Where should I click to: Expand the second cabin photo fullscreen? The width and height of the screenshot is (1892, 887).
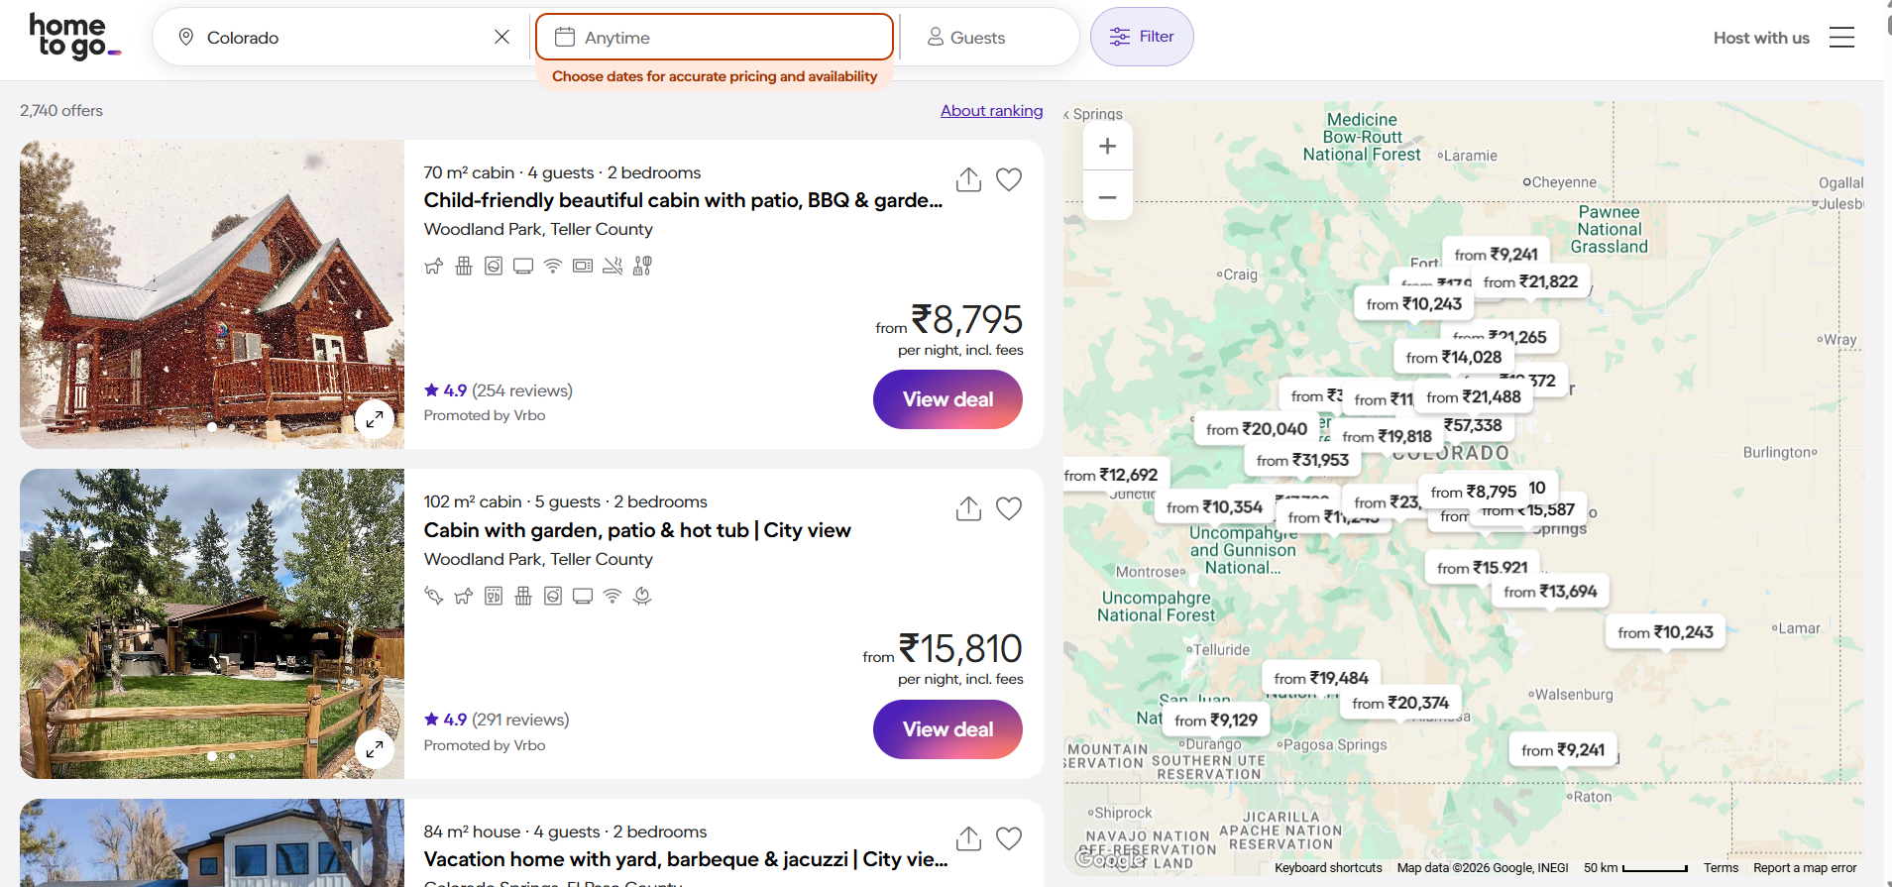coord(375,749)
